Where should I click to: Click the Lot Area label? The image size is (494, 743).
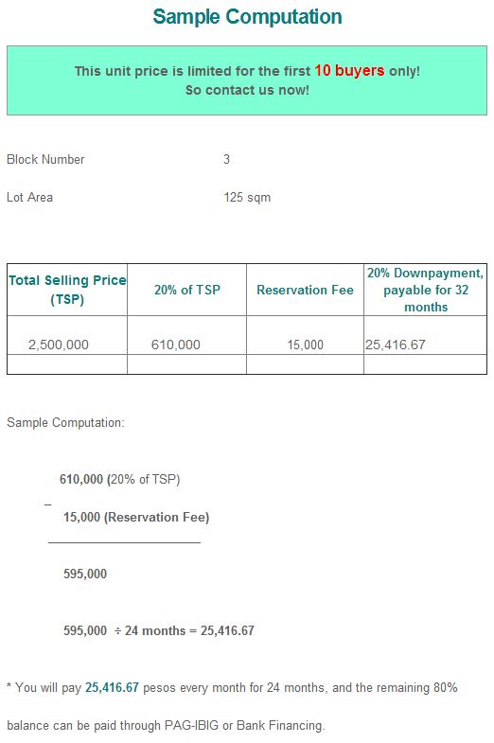30,197
